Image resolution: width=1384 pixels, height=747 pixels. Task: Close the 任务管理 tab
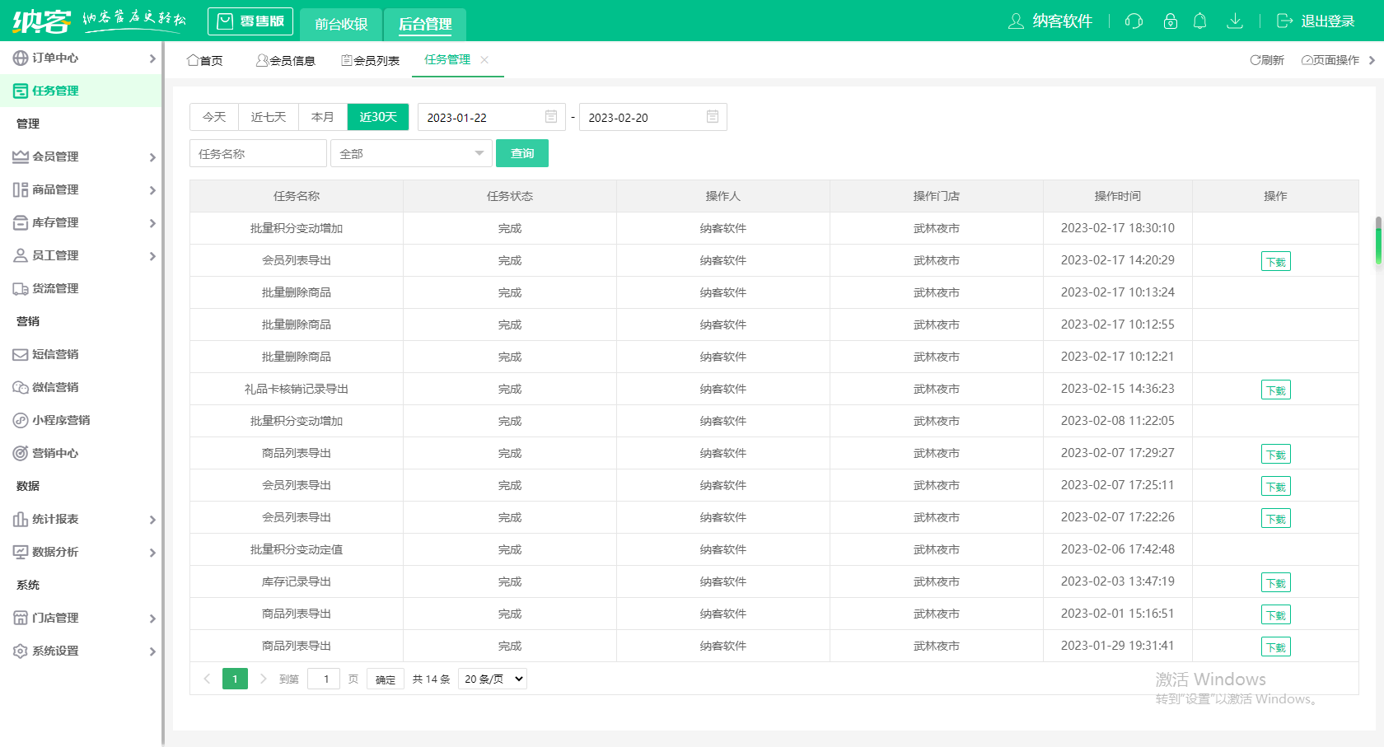(x=484, y=59)
